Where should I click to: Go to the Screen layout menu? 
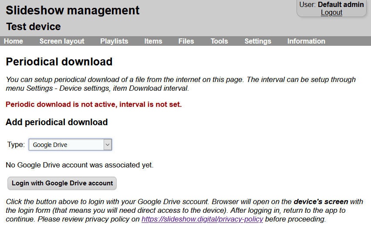coord(62,41)
